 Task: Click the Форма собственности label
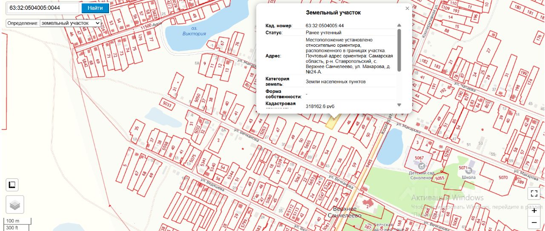[283, 94]
